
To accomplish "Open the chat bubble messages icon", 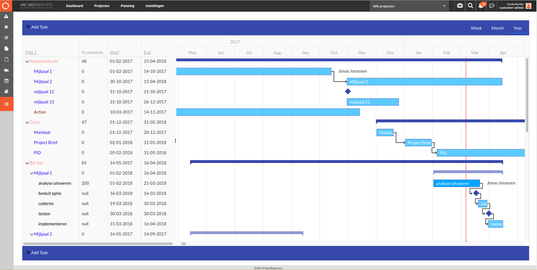I will pyautogui.click(x=492, y=6).
